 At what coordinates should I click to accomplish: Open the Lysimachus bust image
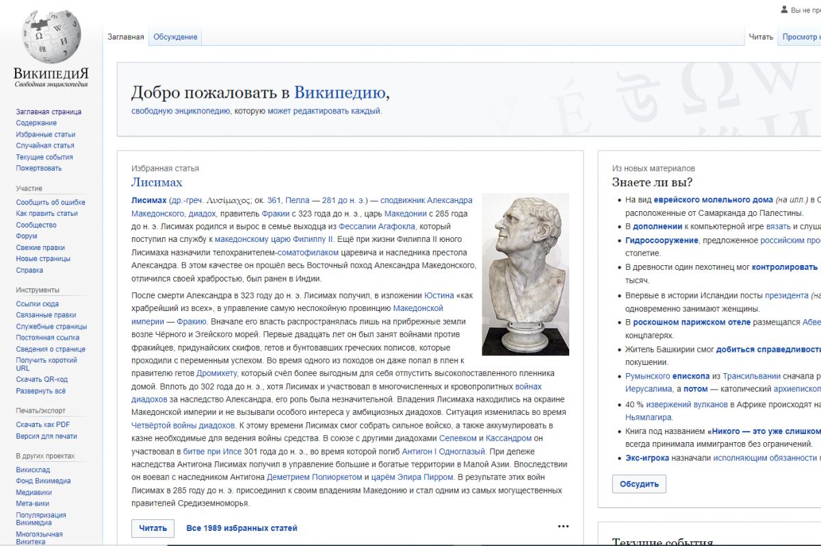[x=525, y=273]
